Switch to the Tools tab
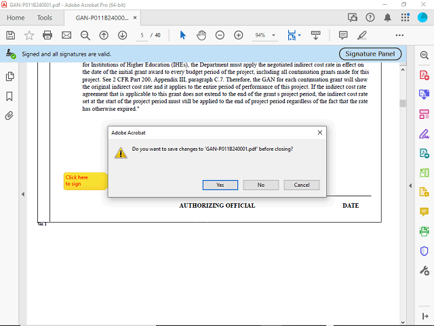The width and height of the screenshot is (434, 326). click(x=45, y=18)
